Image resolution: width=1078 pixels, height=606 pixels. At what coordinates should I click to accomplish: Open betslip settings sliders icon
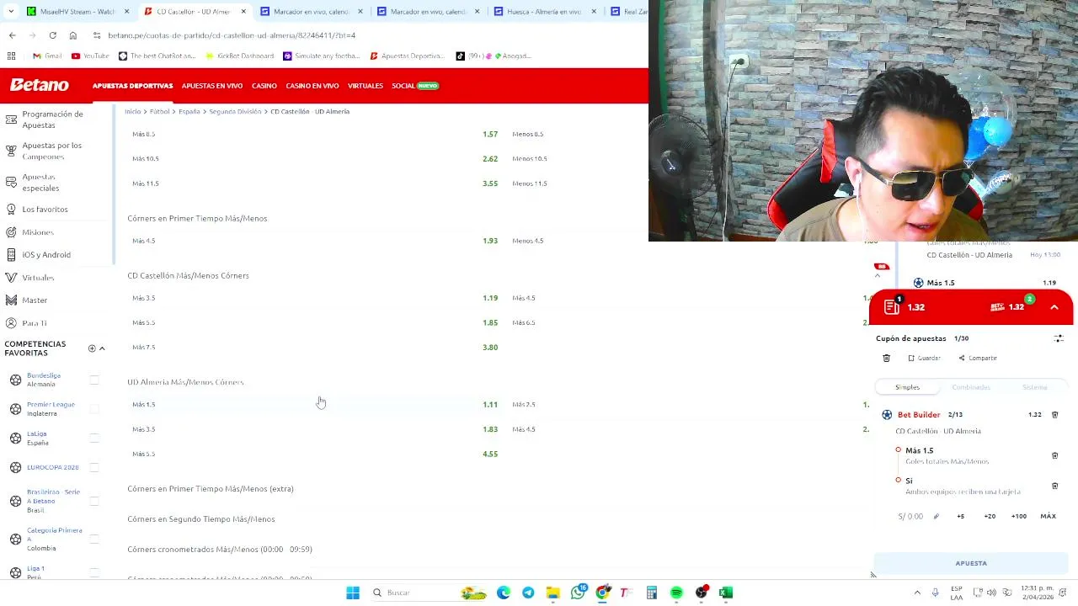[1059, 338]
